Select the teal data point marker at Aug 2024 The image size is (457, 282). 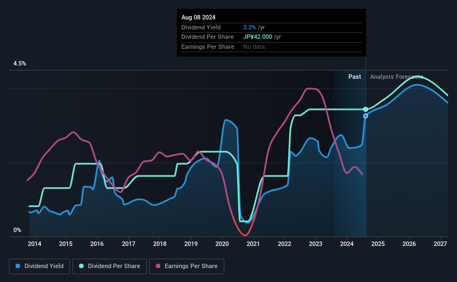pos(366,109)
